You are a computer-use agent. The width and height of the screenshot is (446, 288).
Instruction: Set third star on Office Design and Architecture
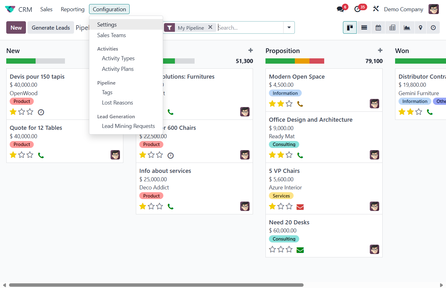click(289, 155)
